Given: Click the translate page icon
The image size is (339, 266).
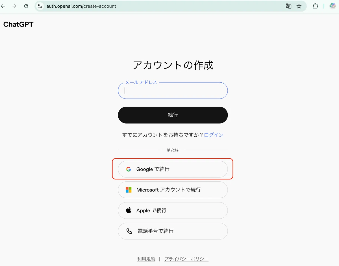Looking at the screenshot, I should [288, 6].
